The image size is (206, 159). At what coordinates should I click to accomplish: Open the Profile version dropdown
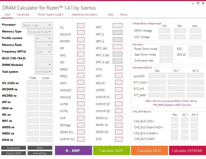(44, 39)
